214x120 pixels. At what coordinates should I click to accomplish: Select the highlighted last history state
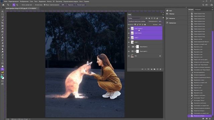click(200, 116)
